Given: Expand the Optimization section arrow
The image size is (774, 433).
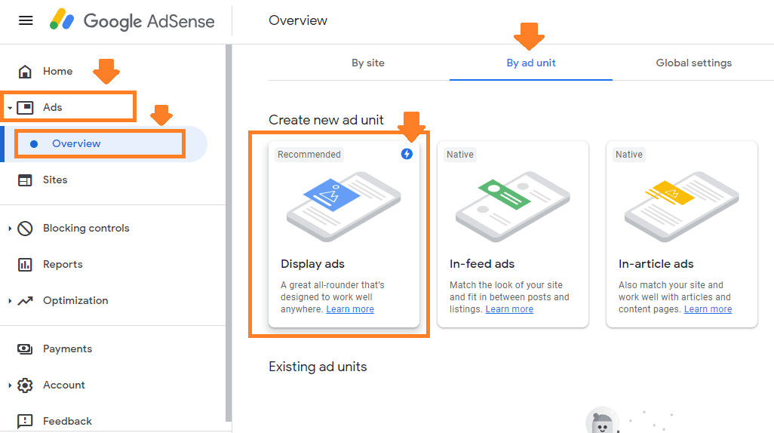Looking at the screenshot, I should point(10,301).
